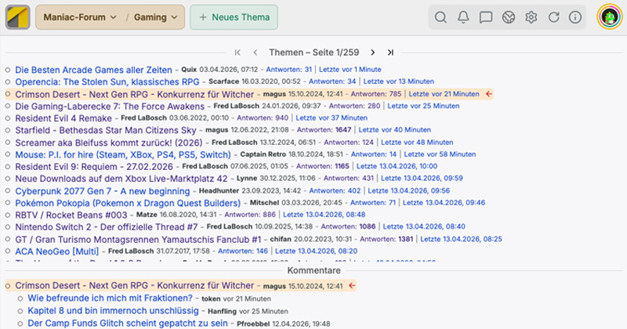Image resolution: width=627 pixels, height=329 pixels.
Task: Click Letzte vor 40 Minuten link
Action: [x=395, y=130]
